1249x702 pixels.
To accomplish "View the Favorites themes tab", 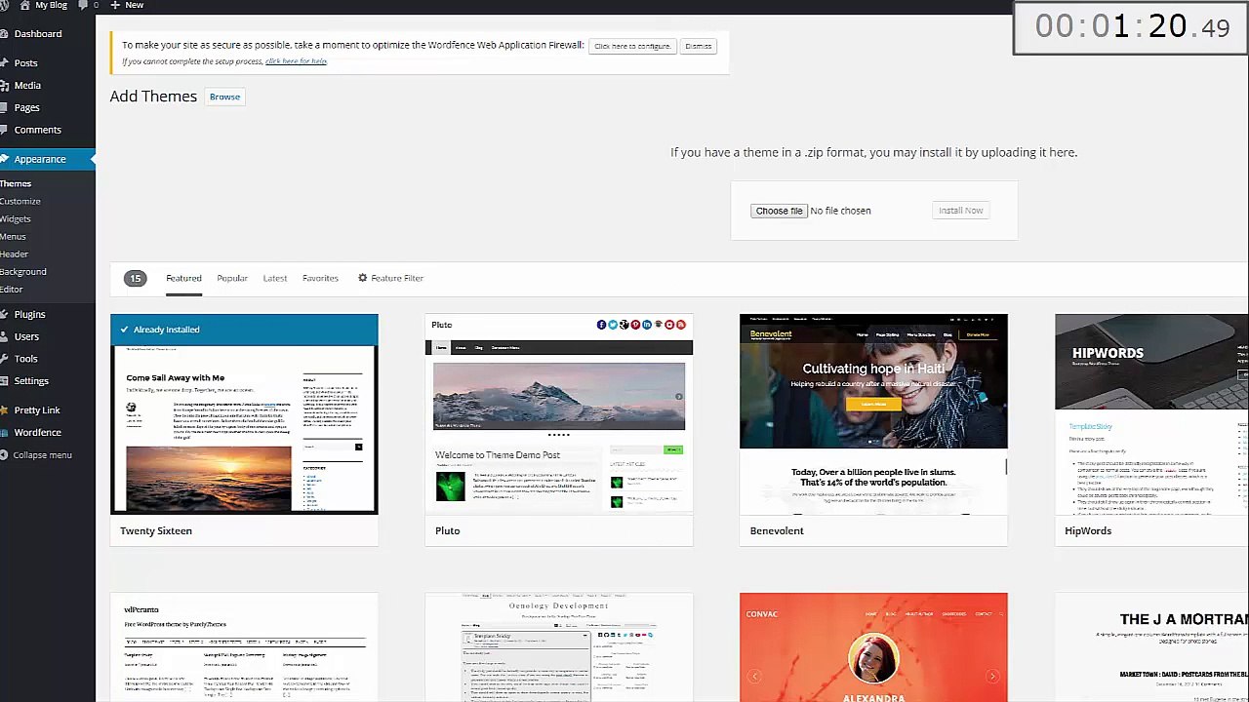I will (320, 278).
